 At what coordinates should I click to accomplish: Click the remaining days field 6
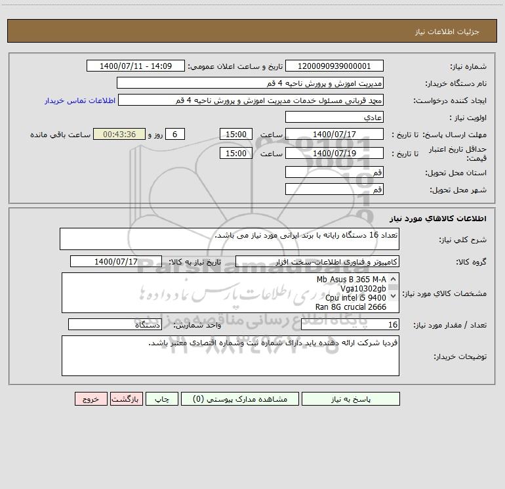175,134
